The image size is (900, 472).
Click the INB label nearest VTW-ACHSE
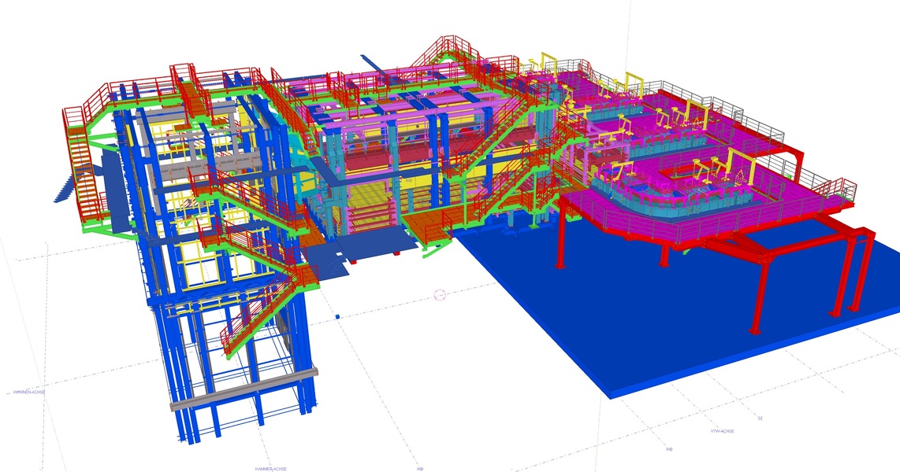coord(669,449)
